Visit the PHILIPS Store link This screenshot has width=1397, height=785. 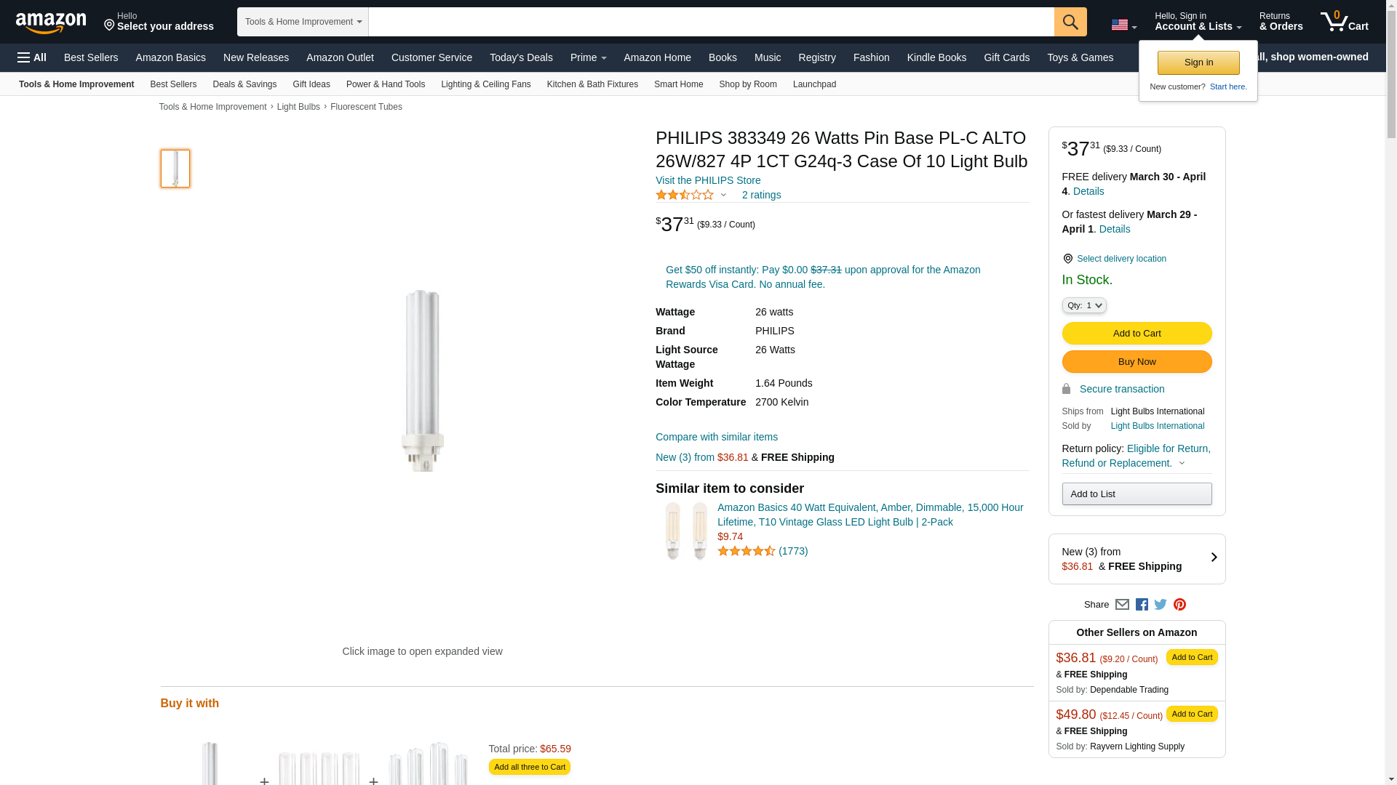[707, 180]
